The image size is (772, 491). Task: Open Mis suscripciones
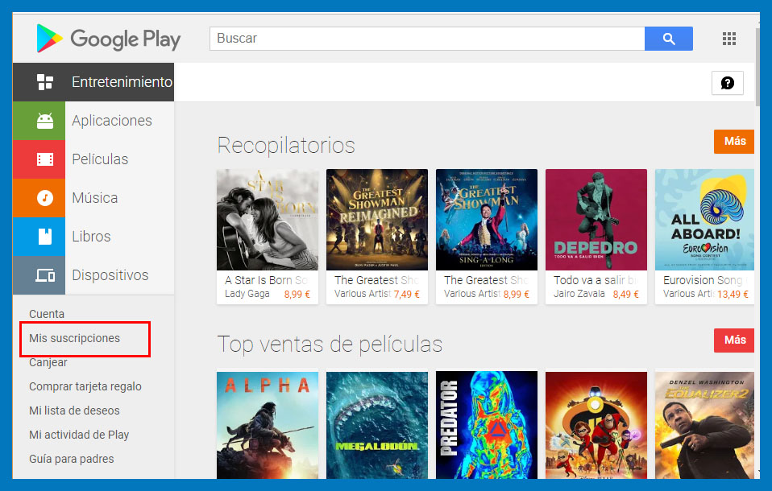[74, 338]
